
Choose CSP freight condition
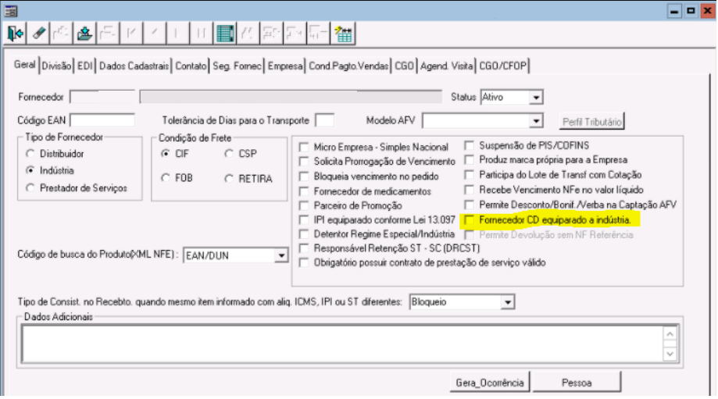pos(229,154)
